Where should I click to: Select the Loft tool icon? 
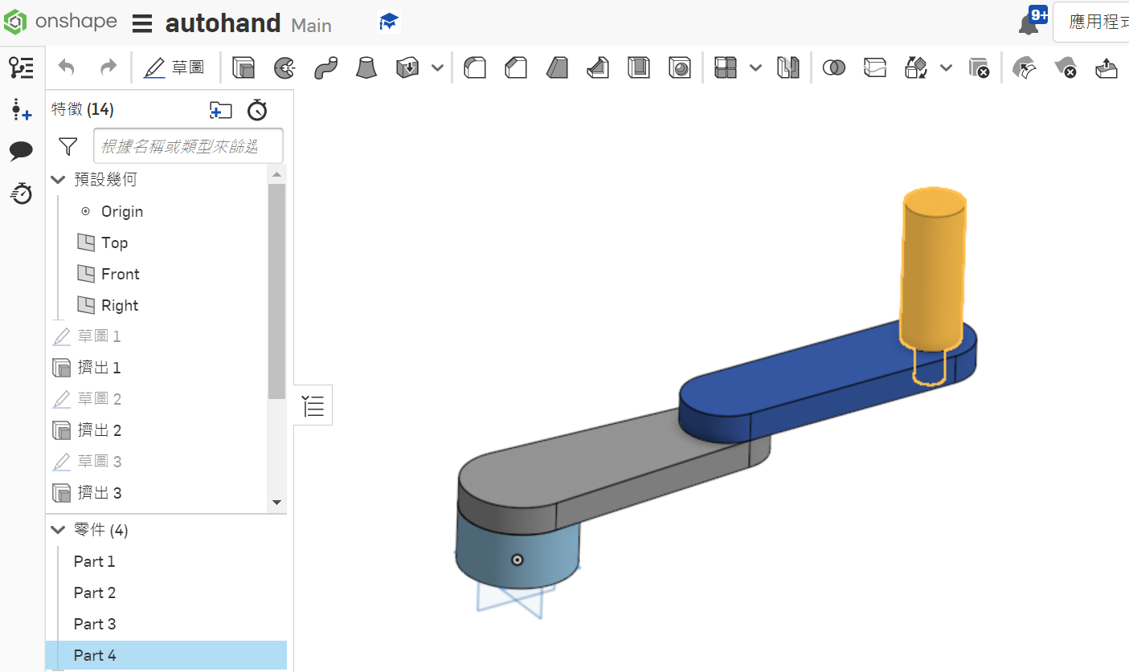coord(366,68)
